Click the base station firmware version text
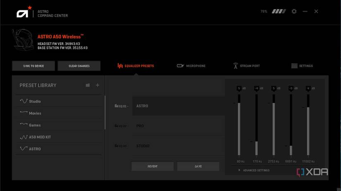Viewport: 341px width, 191px height. coord(63,48)
